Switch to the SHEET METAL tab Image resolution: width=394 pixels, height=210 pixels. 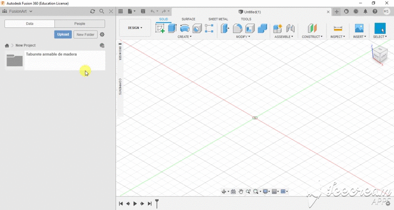click(x=218, y=19)
